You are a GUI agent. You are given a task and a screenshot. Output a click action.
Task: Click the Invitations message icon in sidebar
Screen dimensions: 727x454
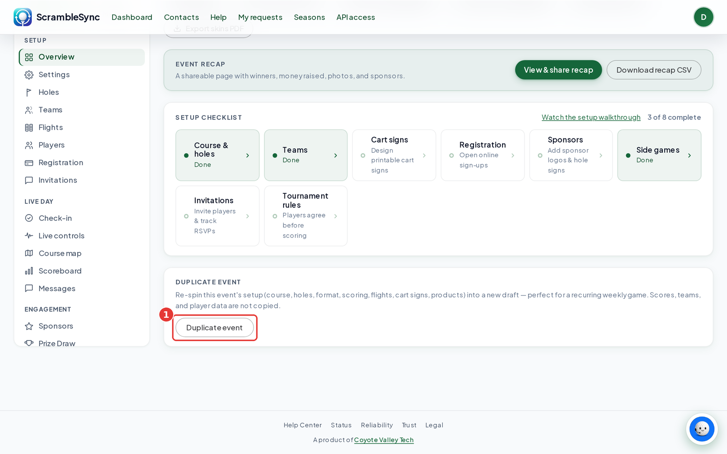click(29, 180)
